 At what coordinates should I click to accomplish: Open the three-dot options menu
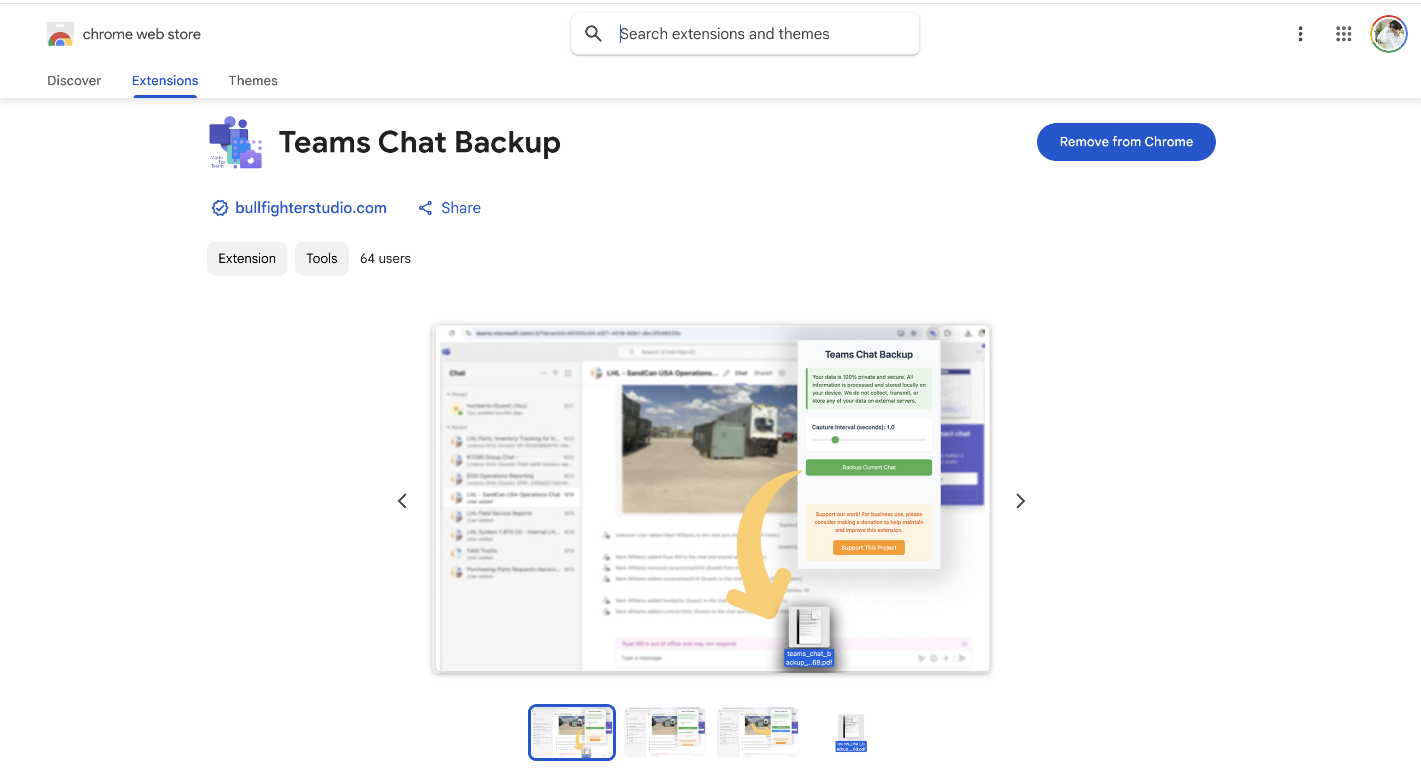coord(1300,34)
